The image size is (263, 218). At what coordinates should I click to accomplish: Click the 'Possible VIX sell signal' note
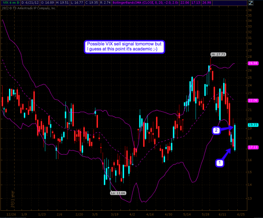[x=124, y=47]
